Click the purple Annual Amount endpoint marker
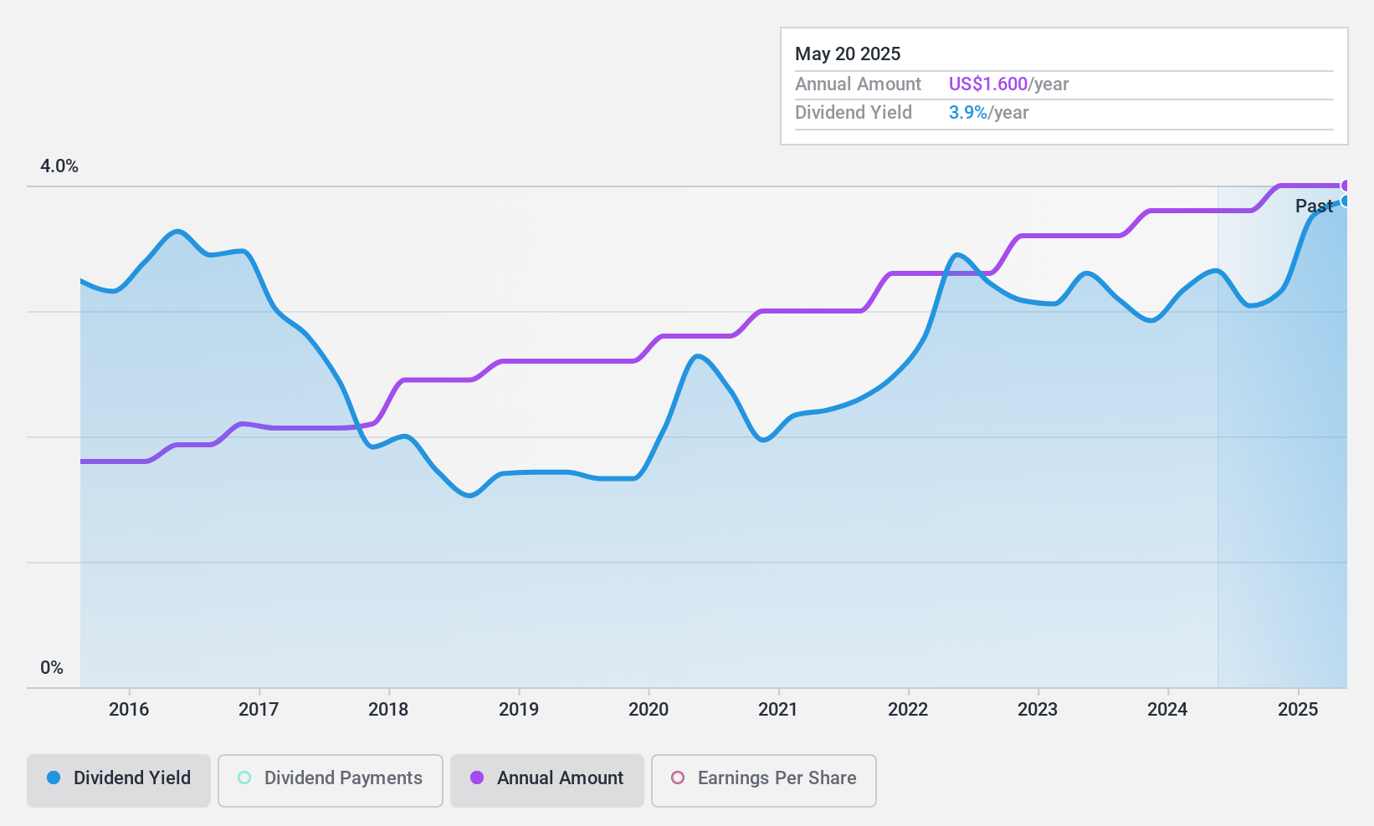The width and height of the screenshot is (1374, 826). point(1346,186)
